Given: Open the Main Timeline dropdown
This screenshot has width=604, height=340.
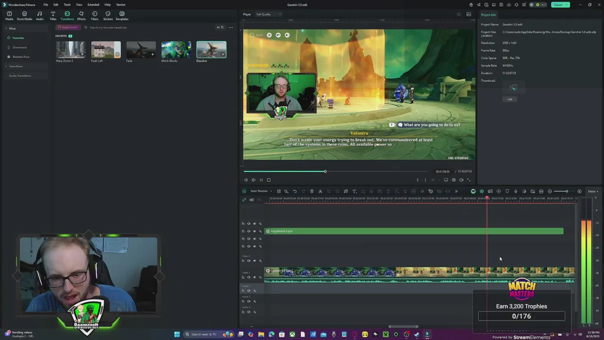Looking at the screenshot, I should coord(261,191).
